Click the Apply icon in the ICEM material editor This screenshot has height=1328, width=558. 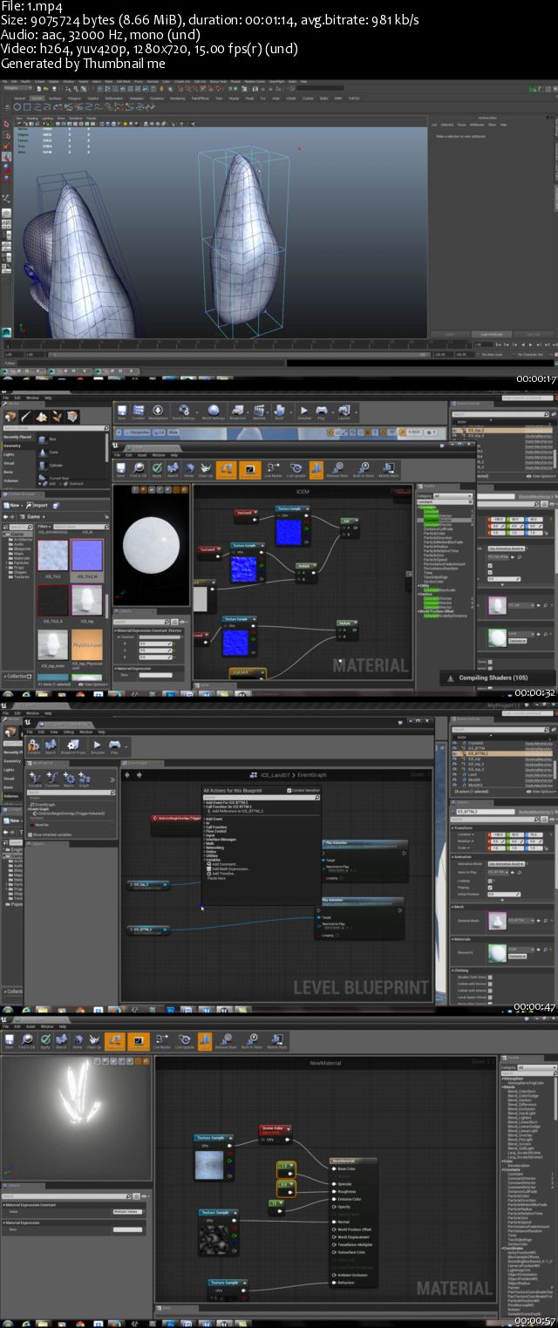[157, 471]
